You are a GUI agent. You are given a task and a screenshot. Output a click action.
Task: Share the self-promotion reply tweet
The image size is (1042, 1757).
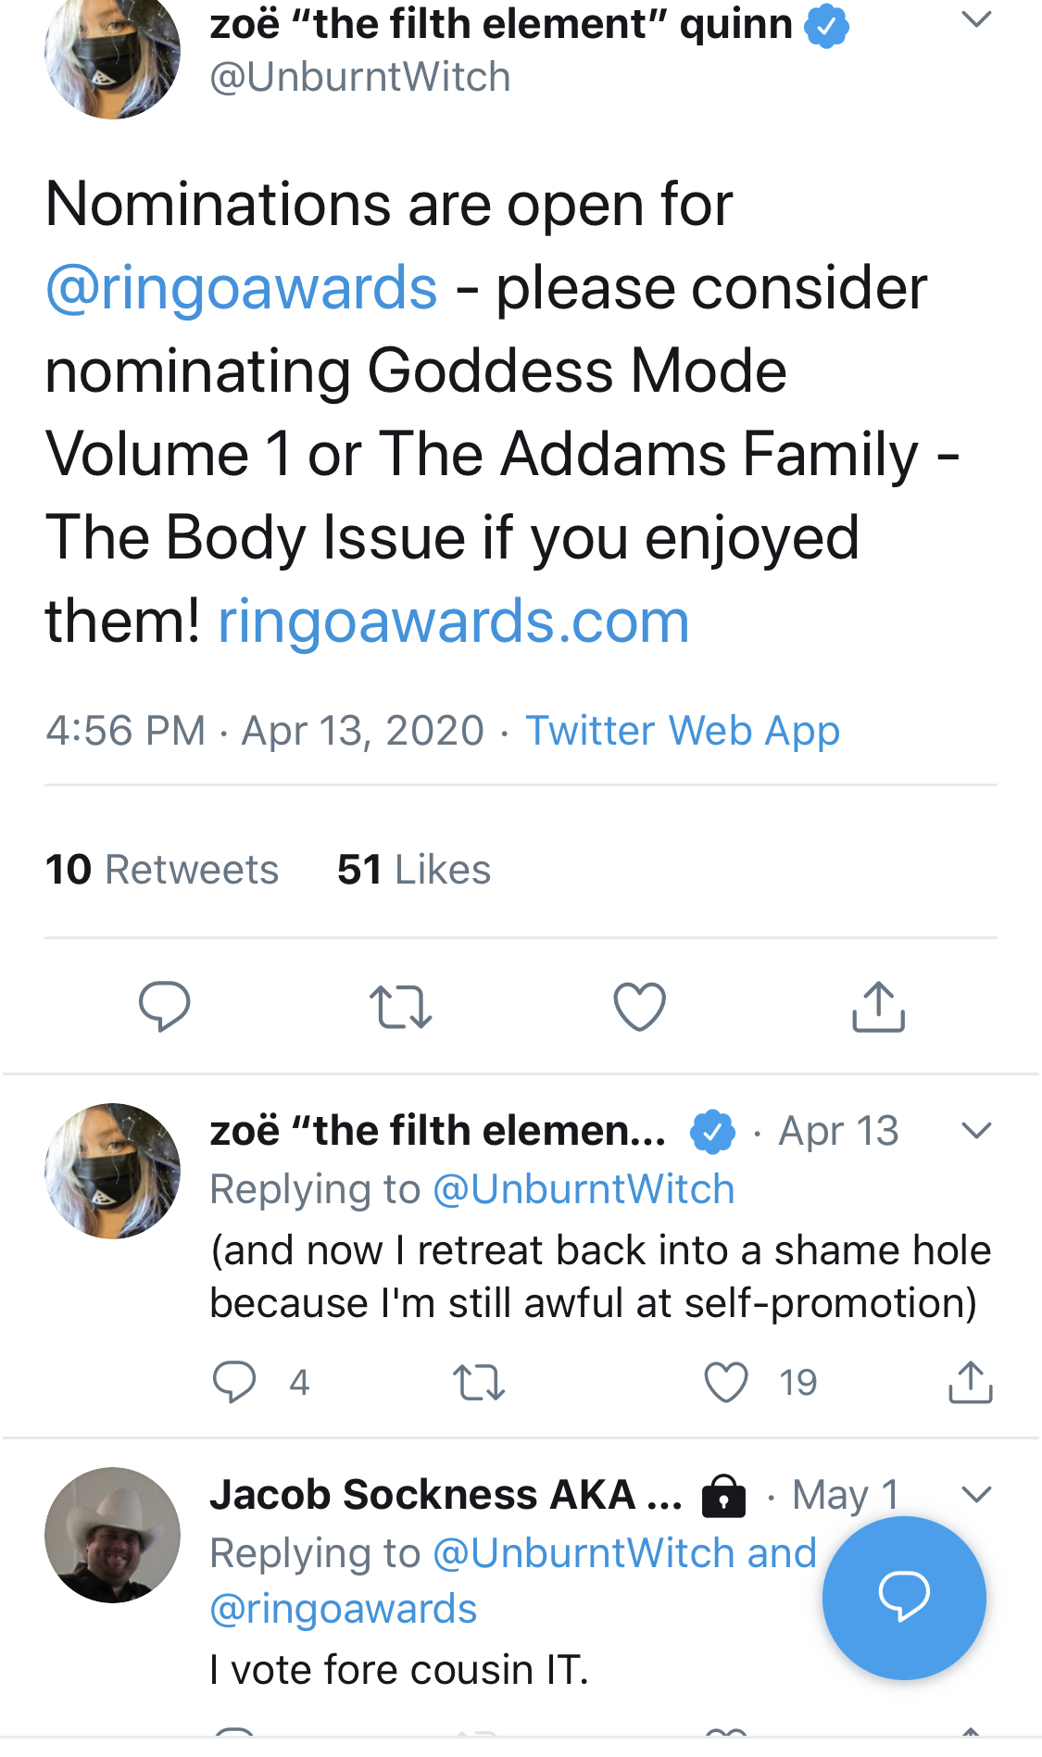971,1382
